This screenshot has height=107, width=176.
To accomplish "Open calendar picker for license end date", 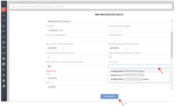I will click(x=127, y=48).
